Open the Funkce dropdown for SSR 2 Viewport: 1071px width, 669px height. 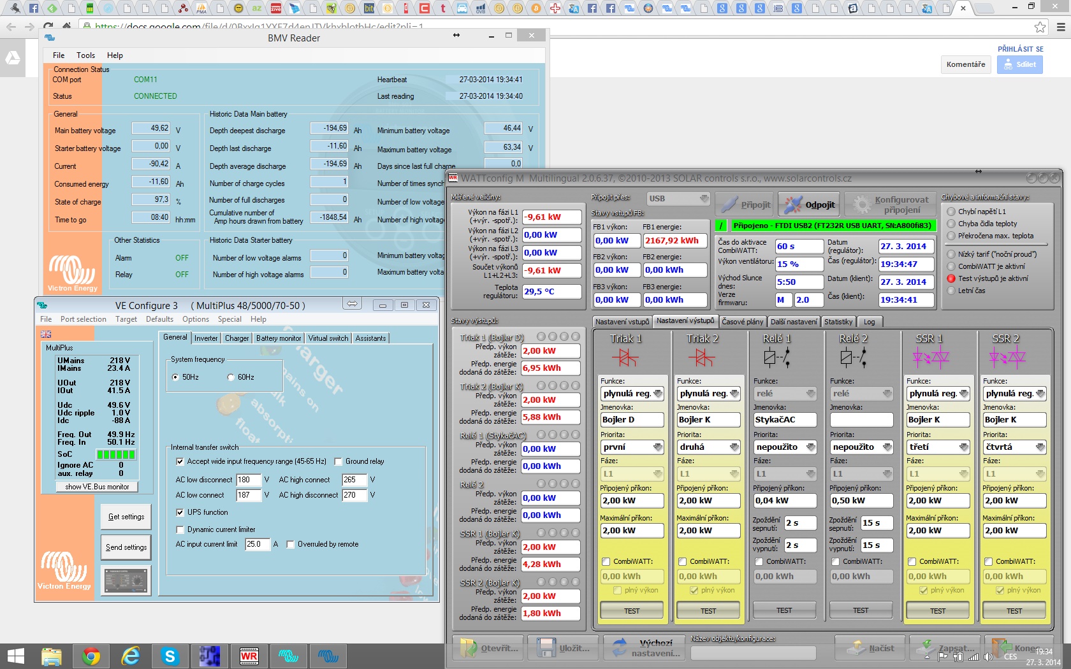(x=1015, y=394)
